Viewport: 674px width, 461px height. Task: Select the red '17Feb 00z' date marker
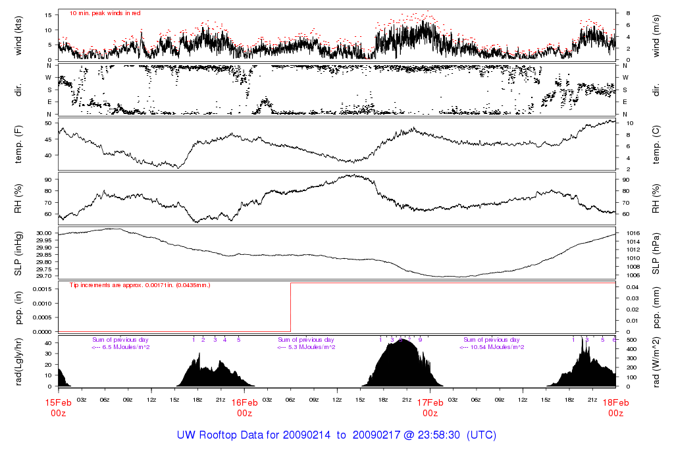click(x=430, y=408)
